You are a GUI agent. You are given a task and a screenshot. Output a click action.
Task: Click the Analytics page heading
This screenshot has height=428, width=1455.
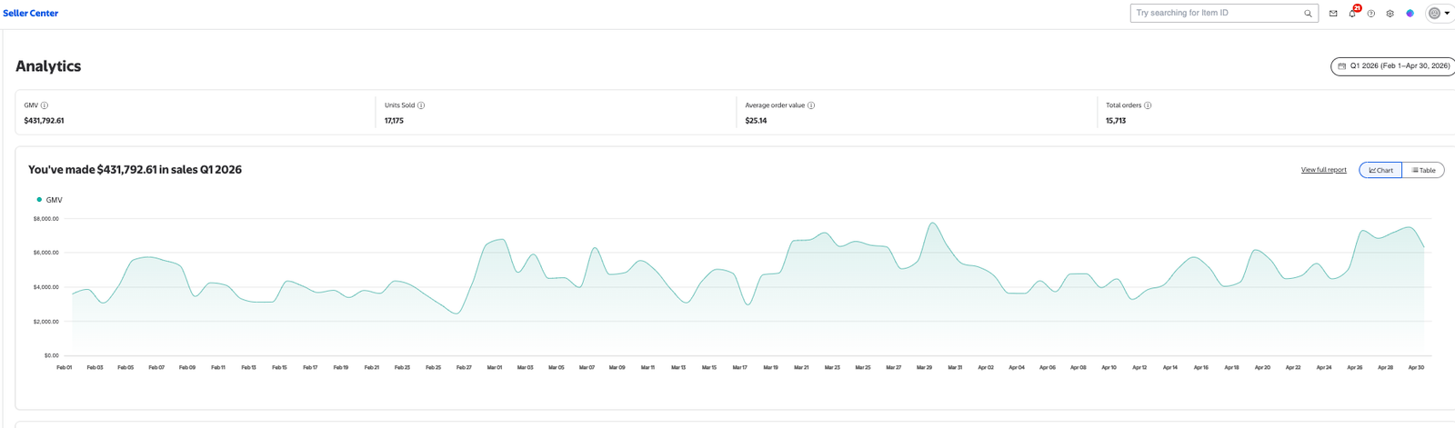click(48, 66)
